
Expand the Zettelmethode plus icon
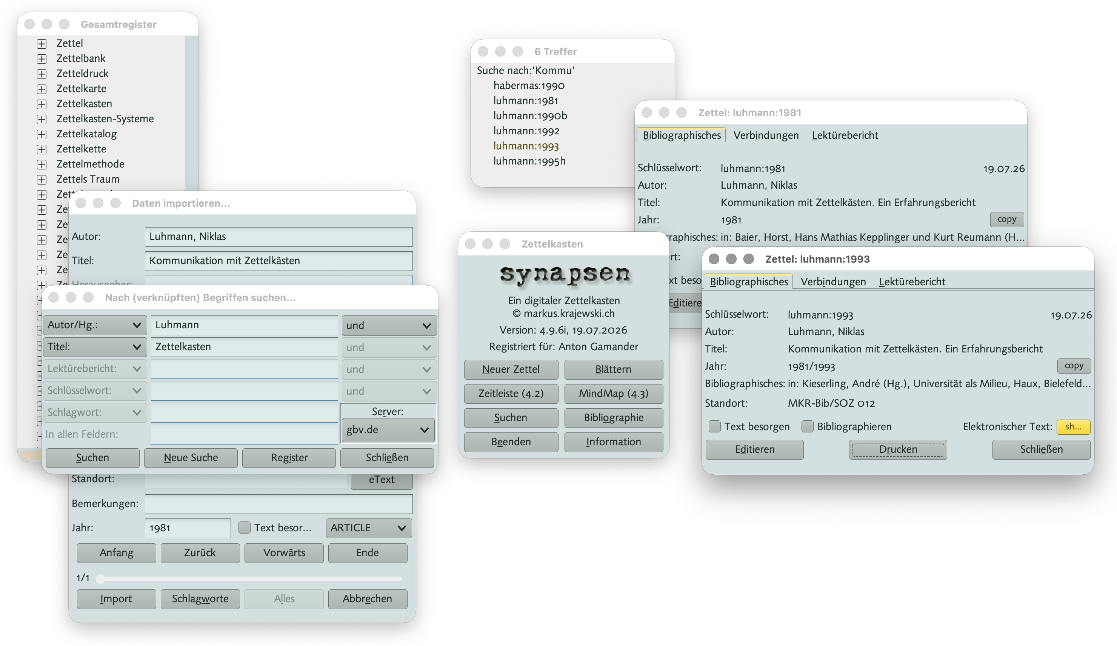click(42, 165)
